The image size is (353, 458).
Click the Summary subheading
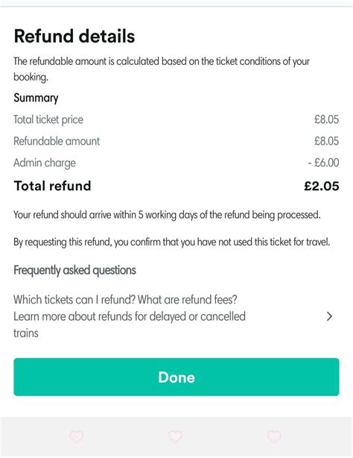point(36,98)
